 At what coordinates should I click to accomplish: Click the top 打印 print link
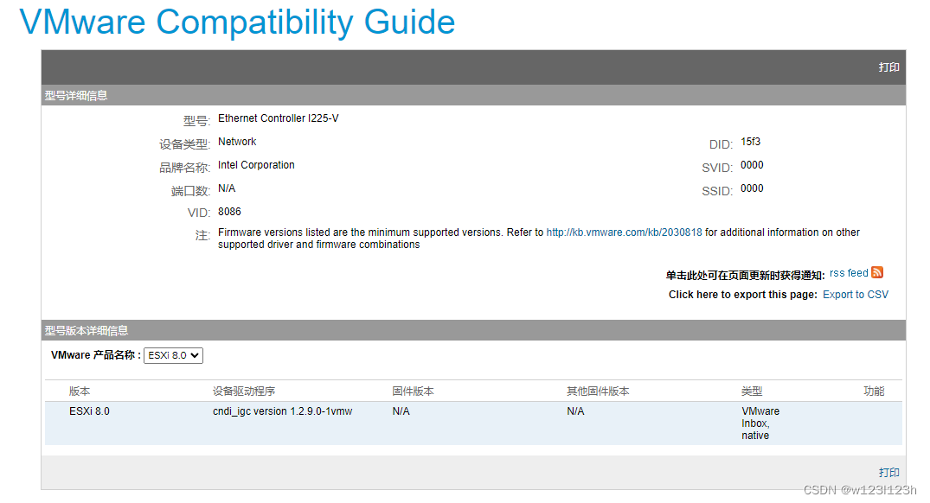tap(888, 67)
